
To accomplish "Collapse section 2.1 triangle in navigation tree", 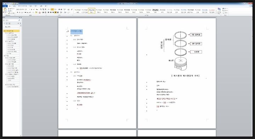I will pos(6,58).
